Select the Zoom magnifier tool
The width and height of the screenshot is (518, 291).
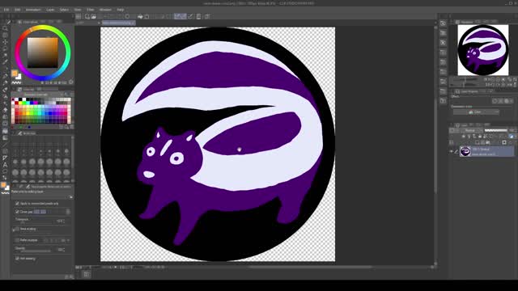click(x=5, y=28)
